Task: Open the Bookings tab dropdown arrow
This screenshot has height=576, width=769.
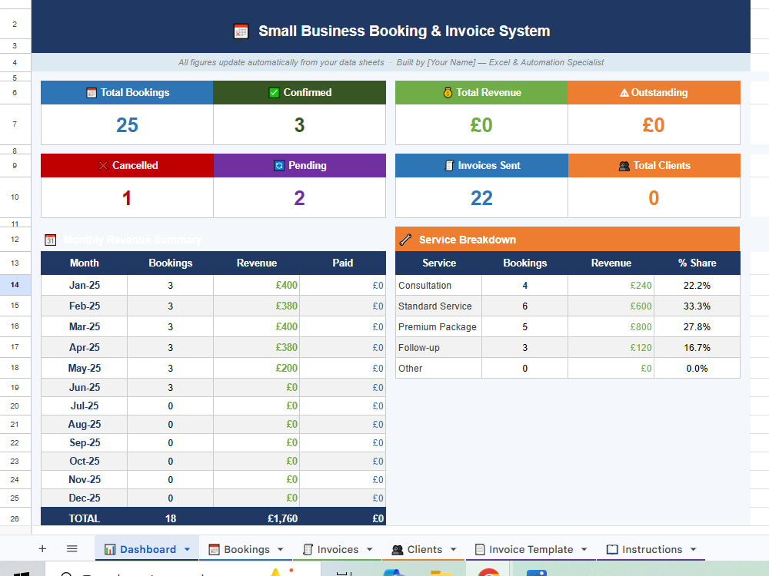Action: [x=281, y=550]
